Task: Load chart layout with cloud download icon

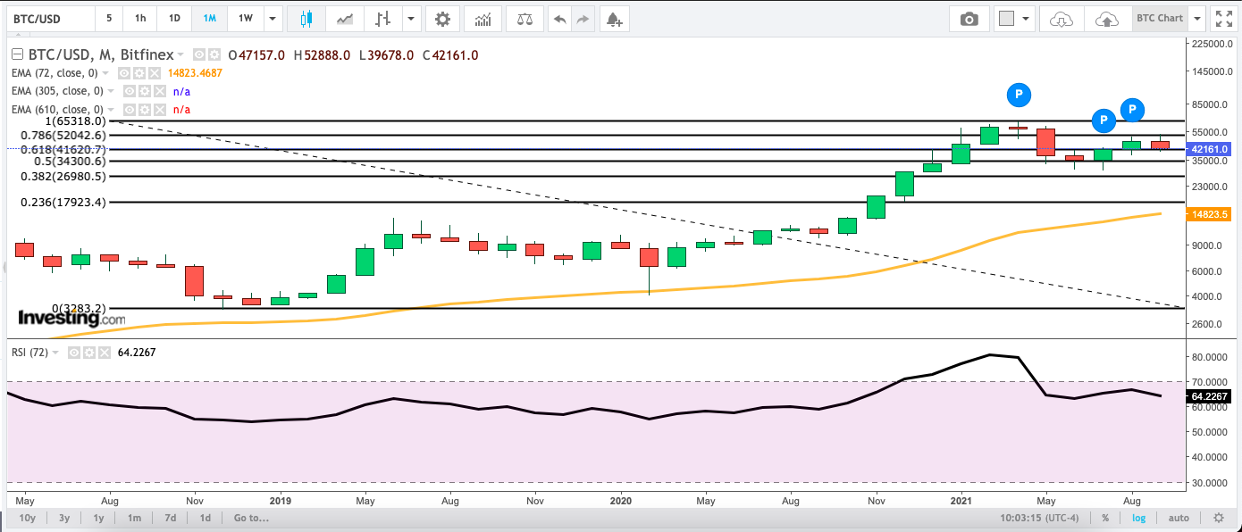Action: point(1062,19)
